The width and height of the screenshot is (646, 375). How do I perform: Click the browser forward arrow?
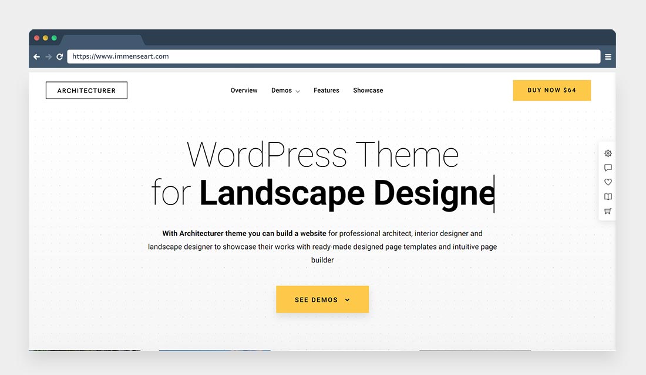coord(49,57)
